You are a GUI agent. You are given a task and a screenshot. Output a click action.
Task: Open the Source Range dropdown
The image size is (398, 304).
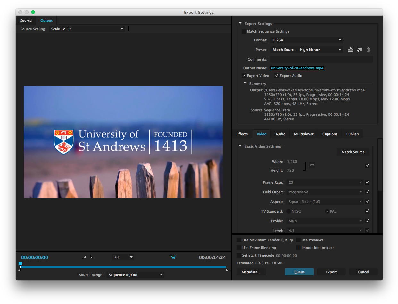[x=135, y=275]
